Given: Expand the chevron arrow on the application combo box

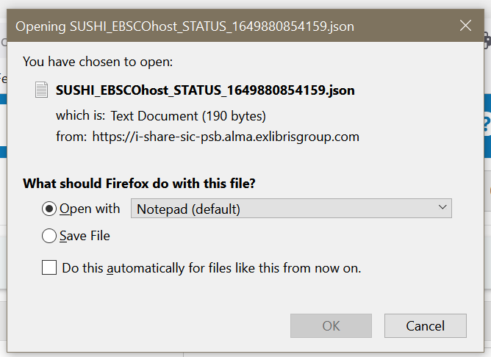Looking at the screenshot, I should (442, 207).
